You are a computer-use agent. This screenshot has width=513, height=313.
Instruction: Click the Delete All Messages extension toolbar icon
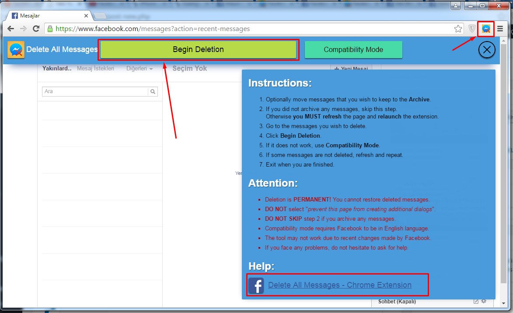point(485,29)
